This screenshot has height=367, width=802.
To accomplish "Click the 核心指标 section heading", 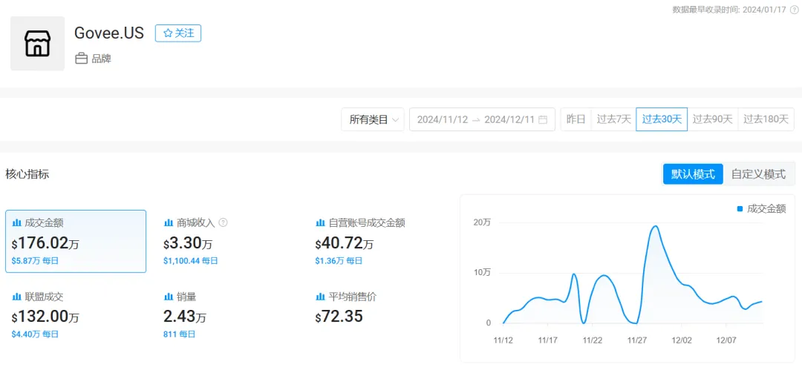I will 27,174.
